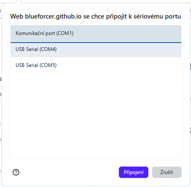Click the blue focus line under COM1
This screenshot has width=191, height=187.
click(96, 42)
